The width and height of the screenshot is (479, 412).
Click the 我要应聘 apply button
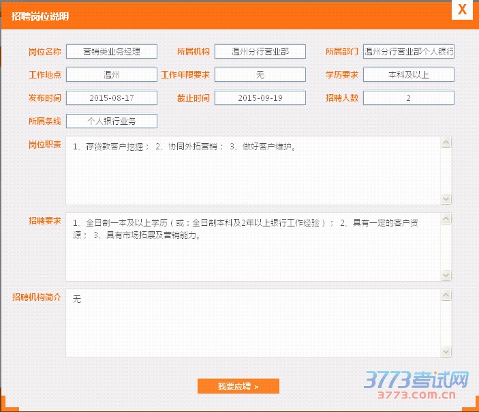[x=238, y=387]
